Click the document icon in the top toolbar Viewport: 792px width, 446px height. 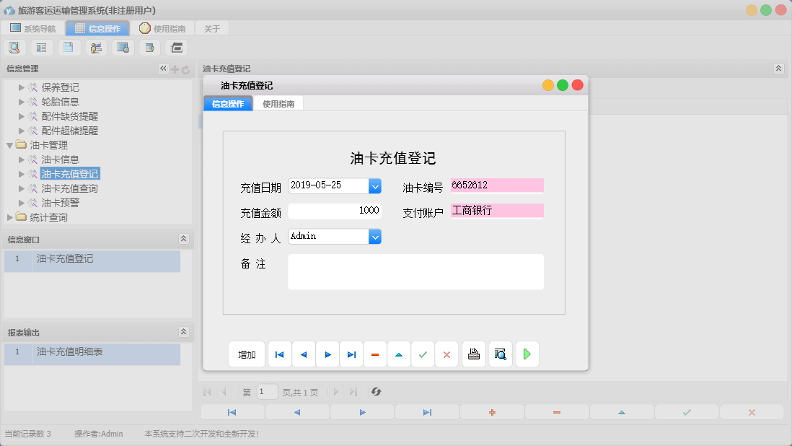tap(69, 47)
